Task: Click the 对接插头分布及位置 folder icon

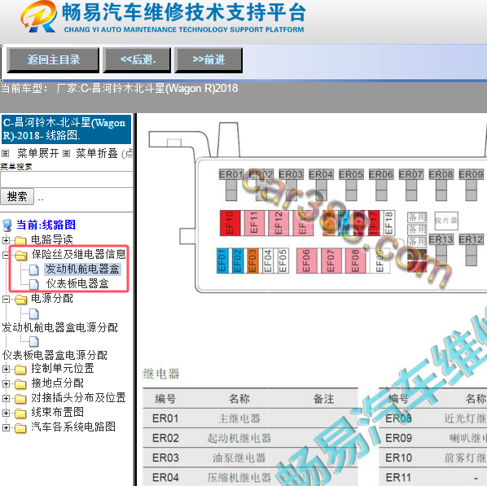Action: [x=20, y=399]
